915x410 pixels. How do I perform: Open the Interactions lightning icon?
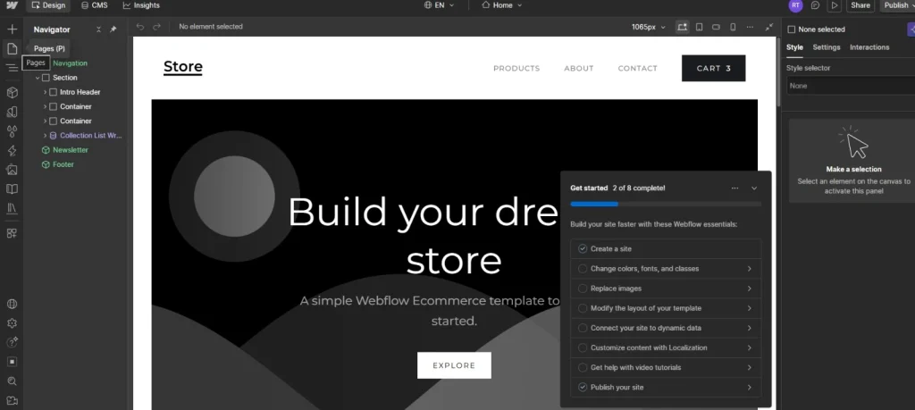click(x=12, y=150)
